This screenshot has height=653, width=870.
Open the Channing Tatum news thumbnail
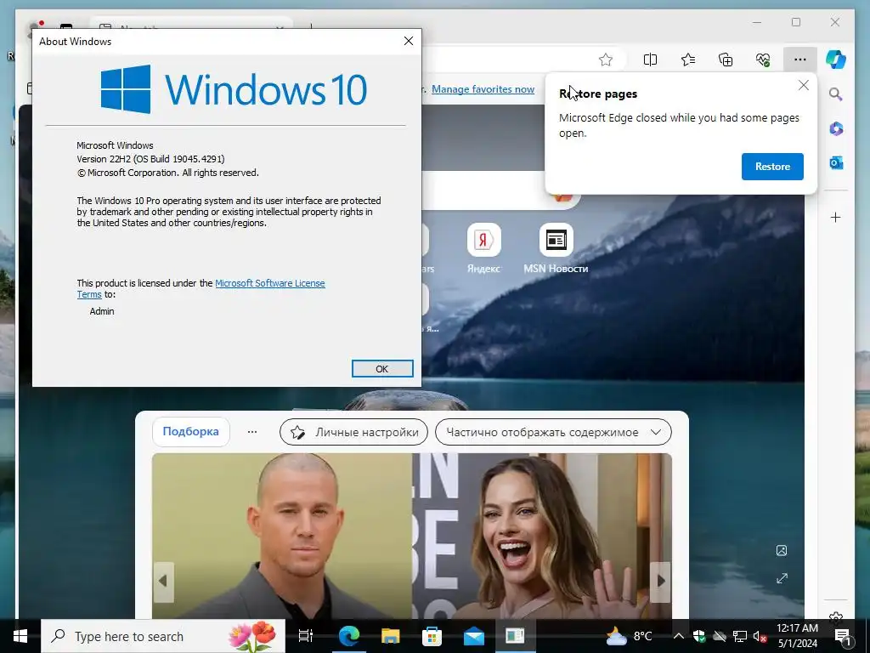pyautogui.click(x=282, y=536)
